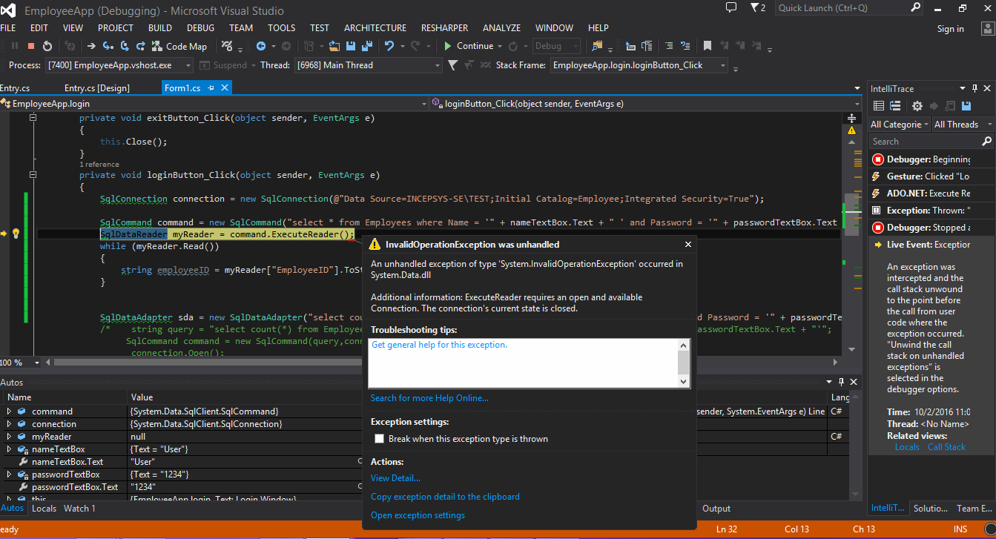Expand the connection variable in Autos

(9, 424)
